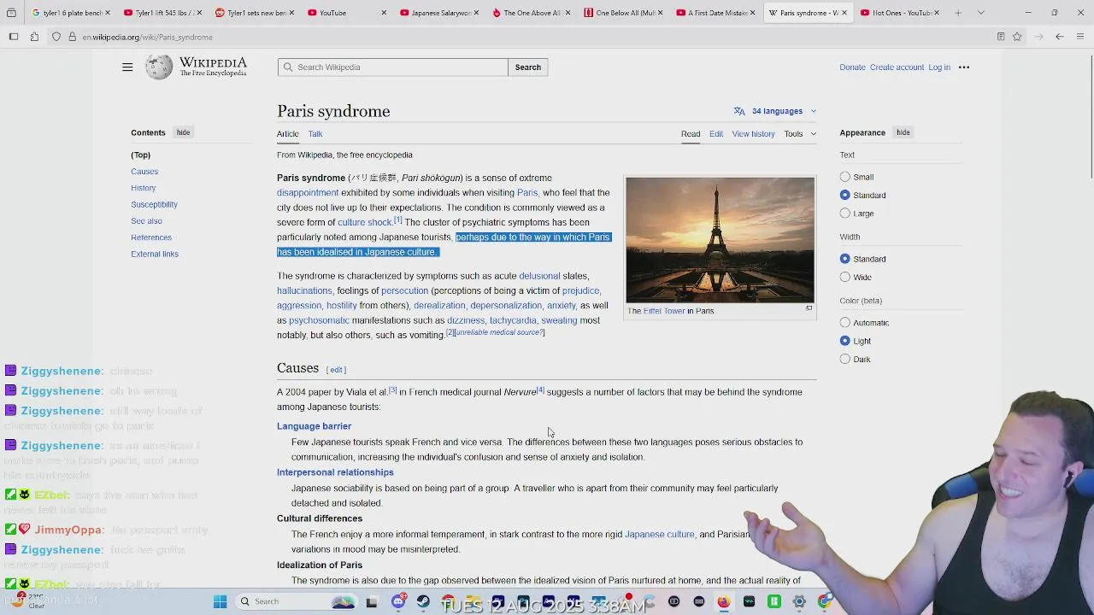Focus the Search Wikipedia field
The height and width of the screenshot is (615, 1094).
pyautogui.click(x=392, y=67)
